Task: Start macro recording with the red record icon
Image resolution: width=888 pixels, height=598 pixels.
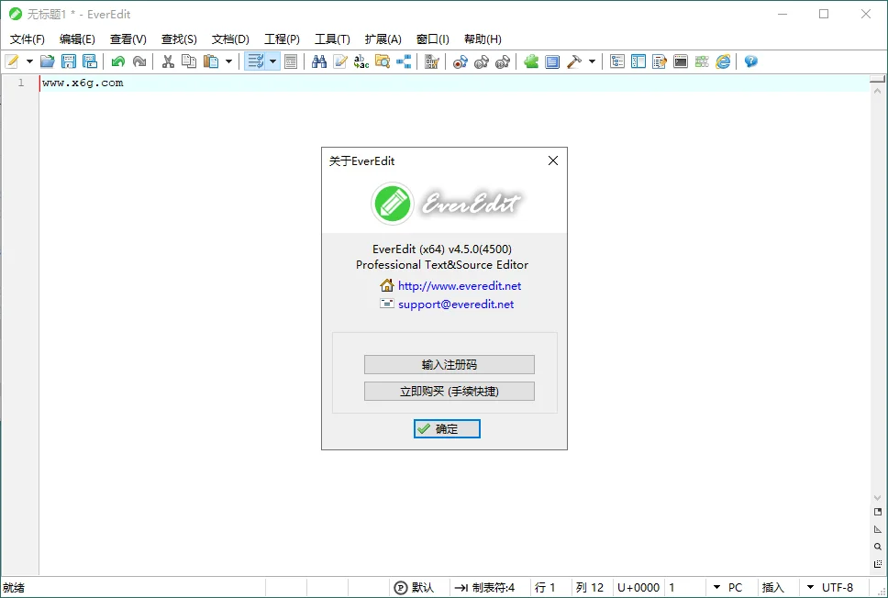Action: pos(459,61)
